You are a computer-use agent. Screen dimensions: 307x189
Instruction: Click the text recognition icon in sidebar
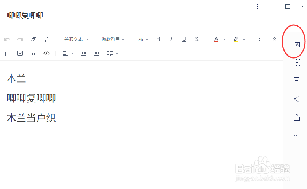(x=297, y=44)
